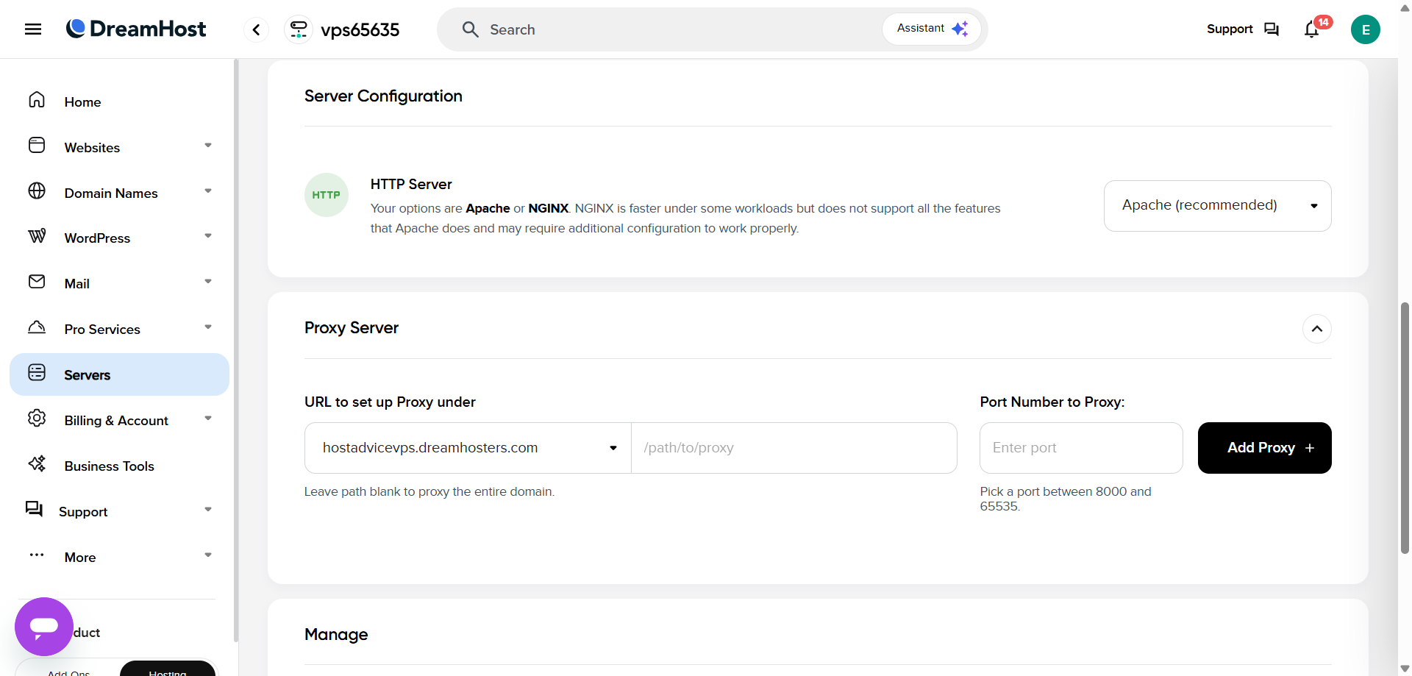Focus the Enter port input field
This screenshot has height=676, width=1412.
(1081, 448)
